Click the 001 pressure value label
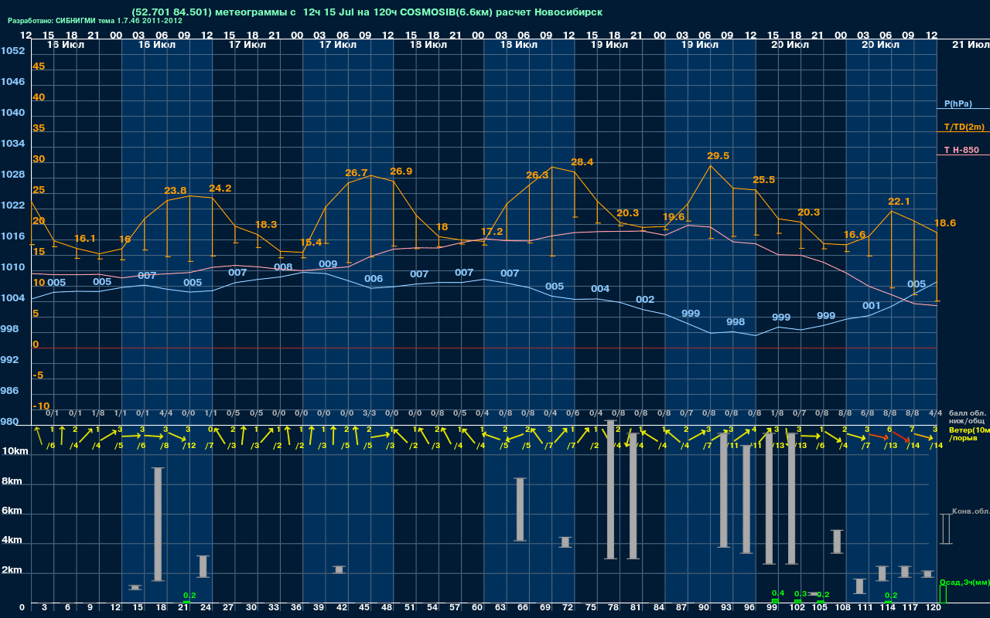The image size is (990, 618). 872,306
